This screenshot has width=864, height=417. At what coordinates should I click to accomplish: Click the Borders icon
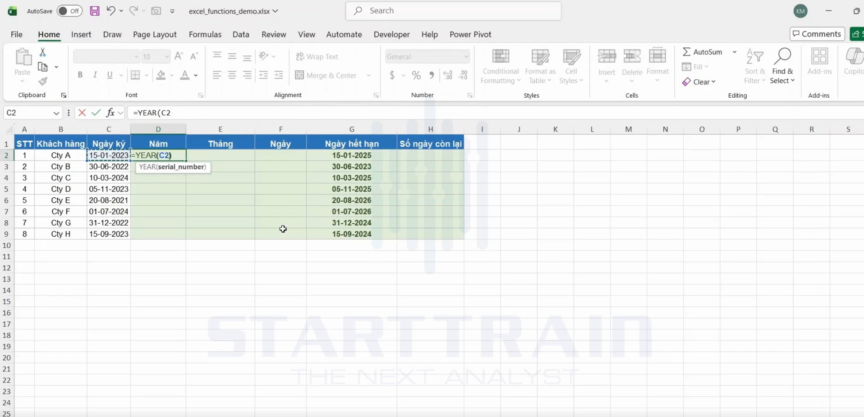(135, 75)
